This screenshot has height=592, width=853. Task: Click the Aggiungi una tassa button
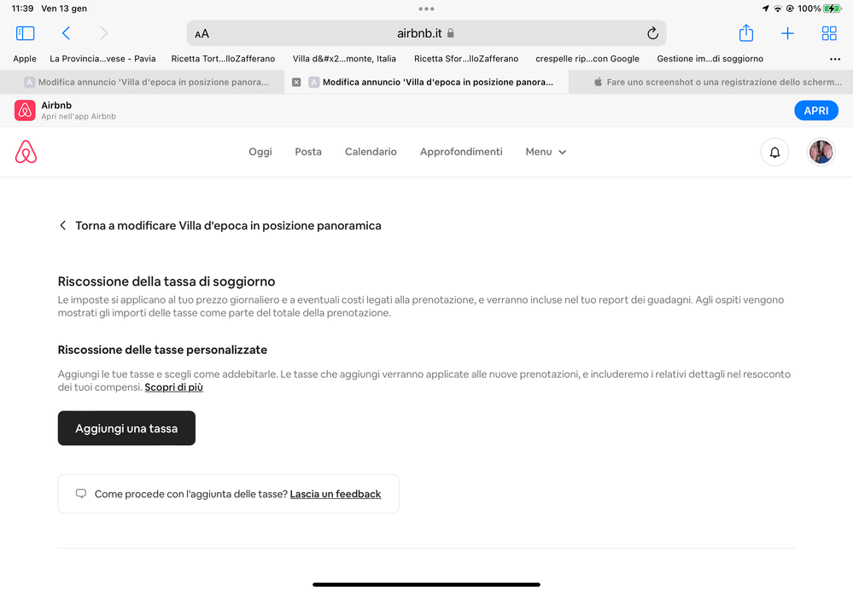126,428
